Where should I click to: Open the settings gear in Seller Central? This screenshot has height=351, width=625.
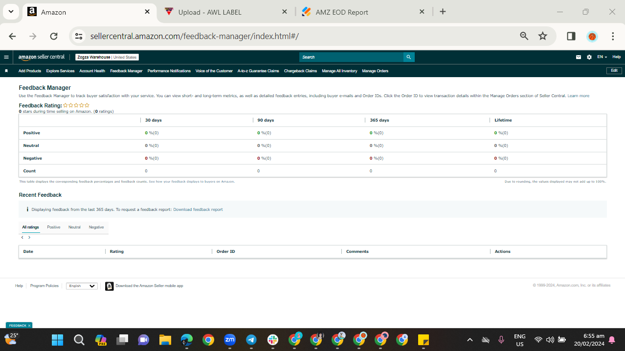pyautogui.click(x=589, y=57)
